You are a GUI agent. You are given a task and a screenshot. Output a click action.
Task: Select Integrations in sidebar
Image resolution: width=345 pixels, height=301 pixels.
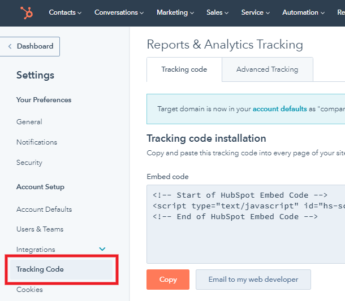coord(36,250)
